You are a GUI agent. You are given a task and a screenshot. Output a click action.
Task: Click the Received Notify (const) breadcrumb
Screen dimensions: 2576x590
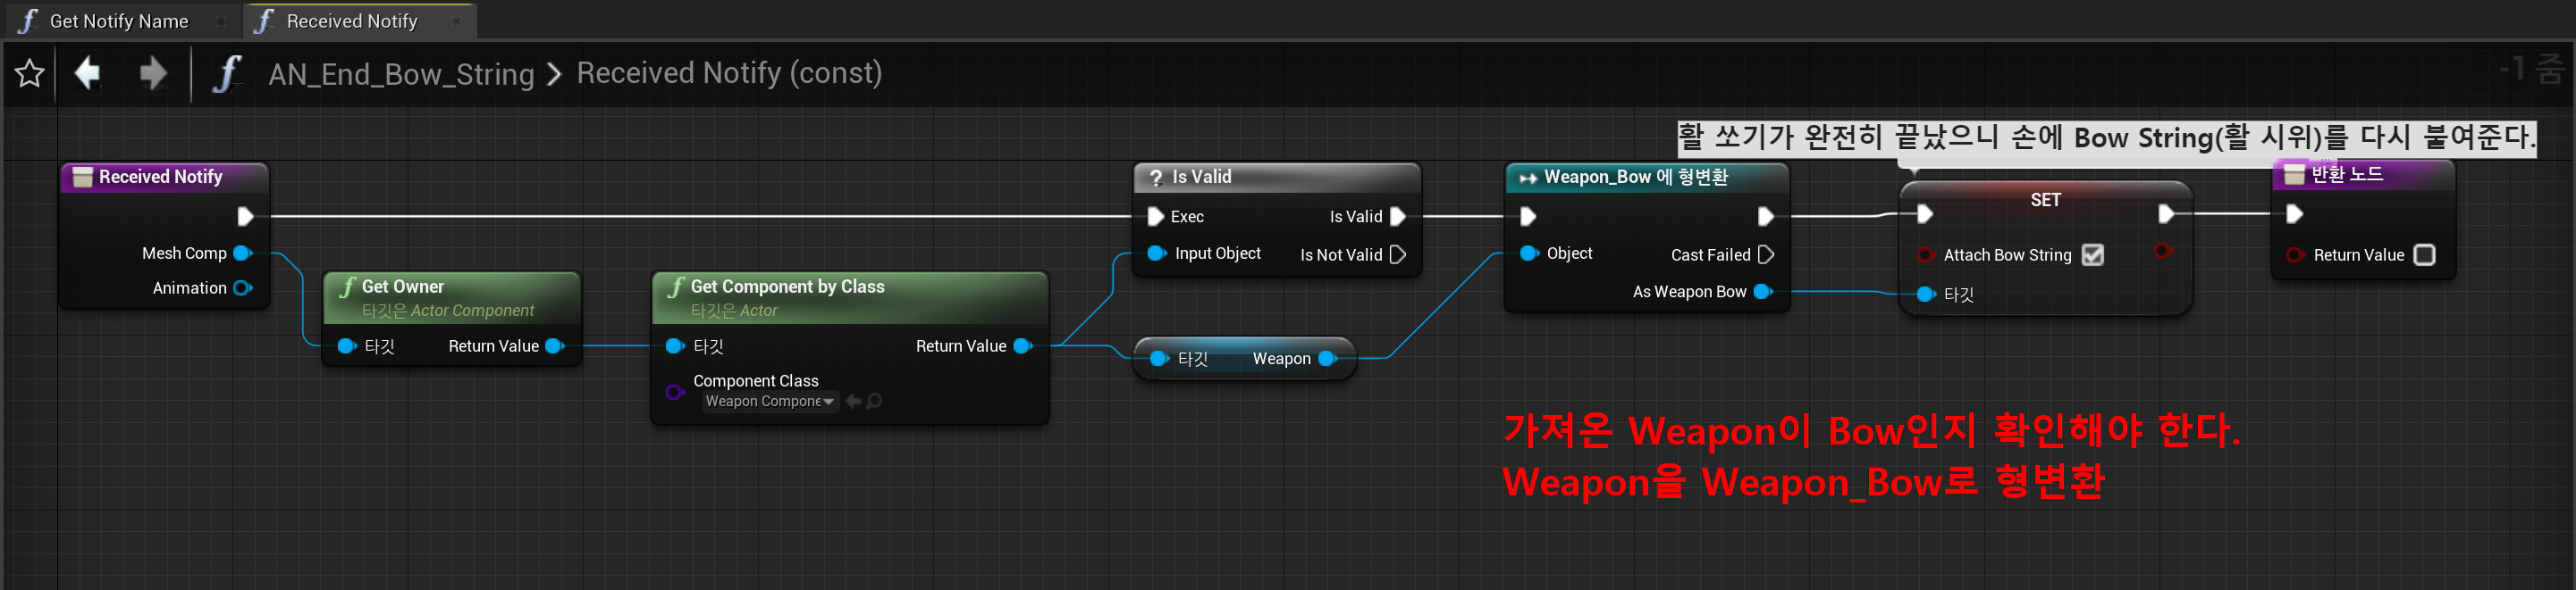(729, 73)
